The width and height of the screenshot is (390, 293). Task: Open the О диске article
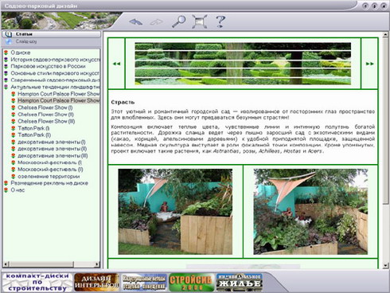click(x=21, y=53)
